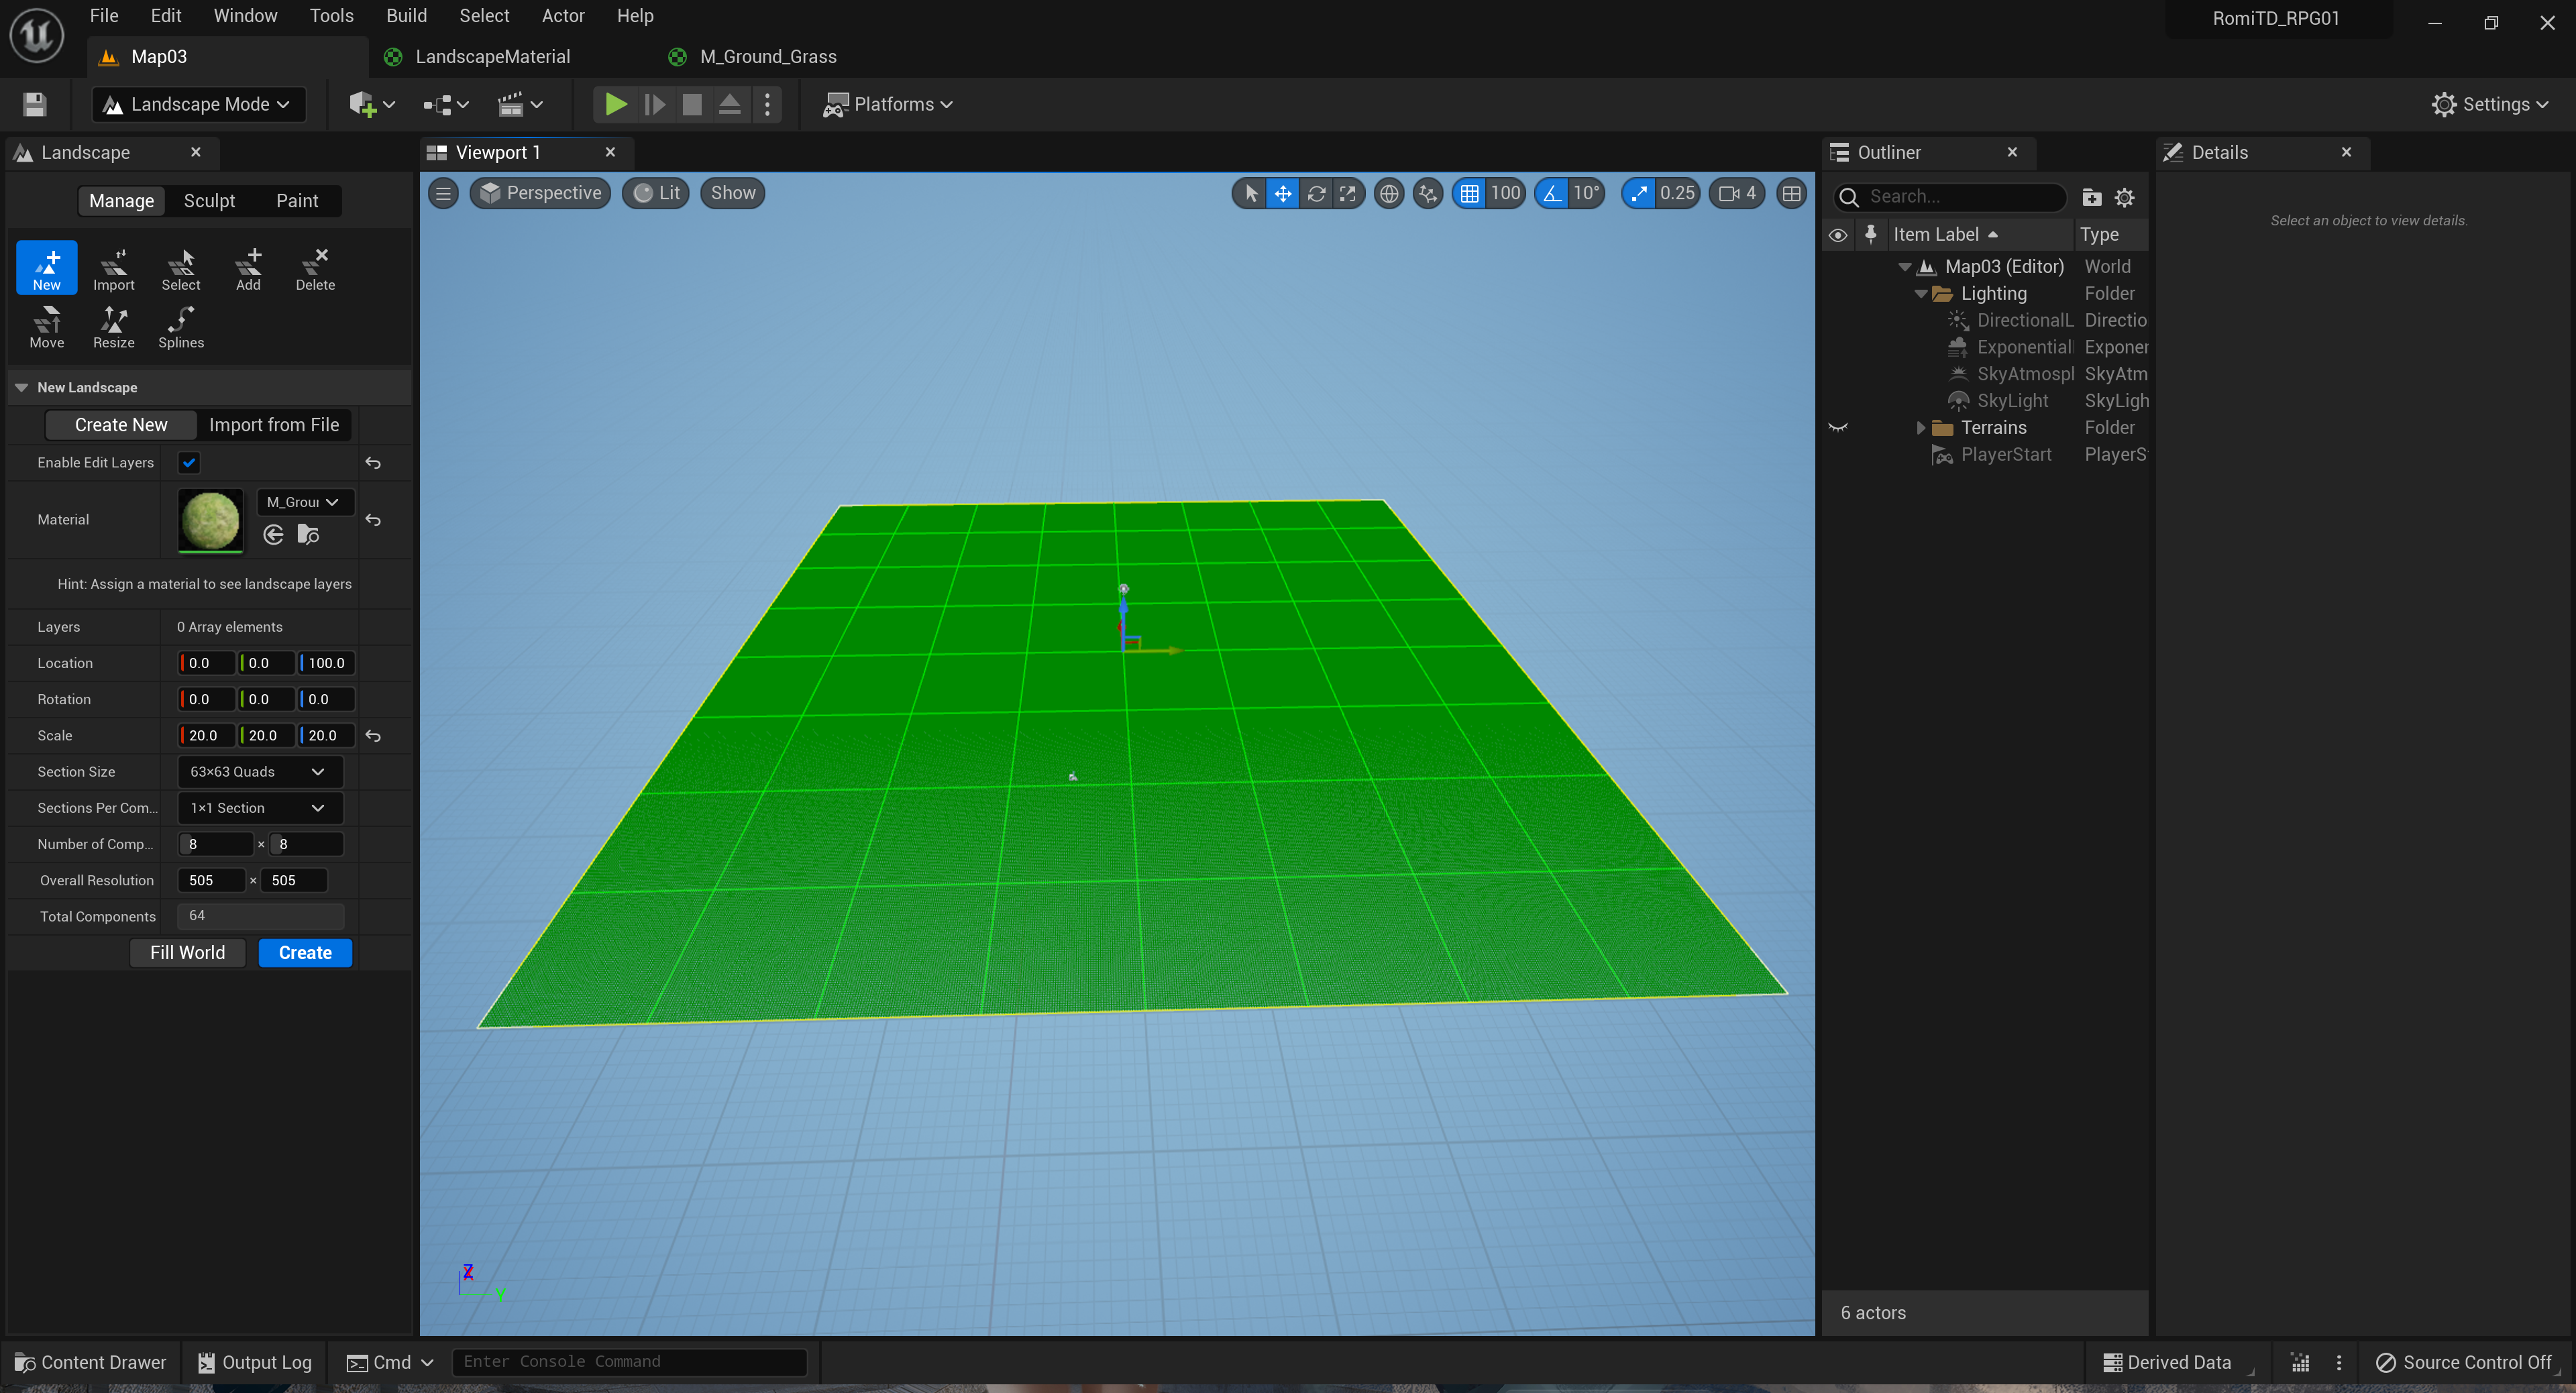Switch to the Sculpt tab
Viewport: 2576px width, 1393px height.
click(x=209, y=201)
